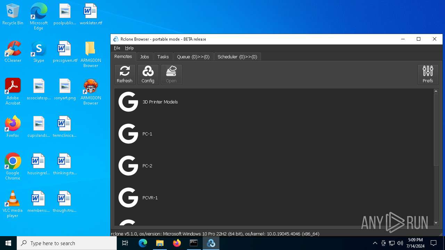Viewport: 445px width, 250px height.
Task: Open the Prefs settings button
Action: tap(428, 74)
